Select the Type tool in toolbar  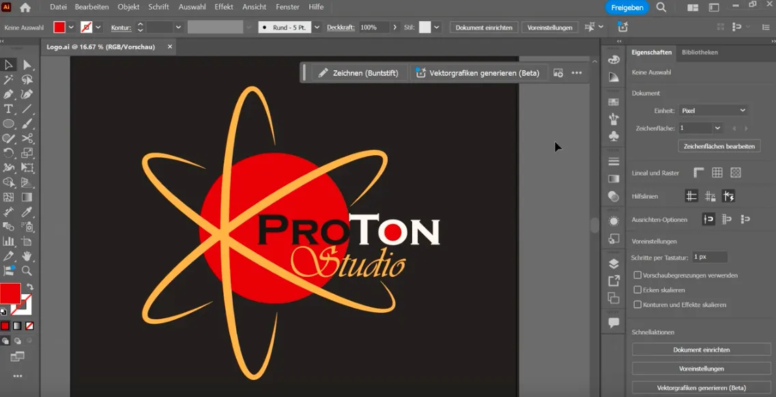8,109
